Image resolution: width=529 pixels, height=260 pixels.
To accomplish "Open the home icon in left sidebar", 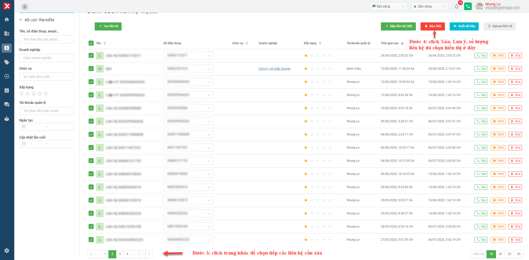I will point(7,19).
